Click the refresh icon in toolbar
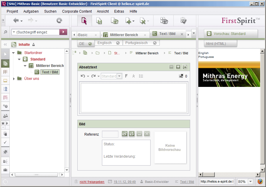 point(59,21)
